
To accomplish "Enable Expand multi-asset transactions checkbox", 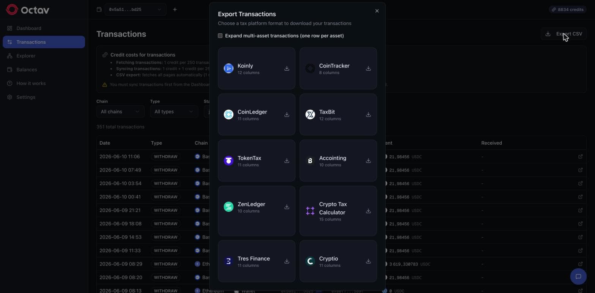I will [220, 36].
